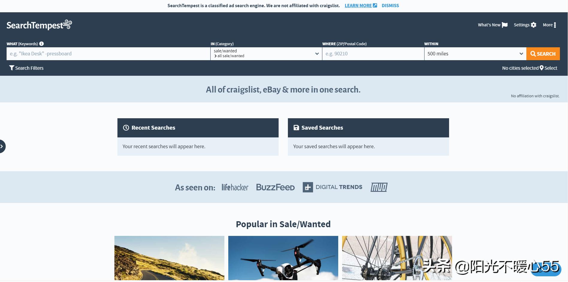Viewport: 568px width, 282px height.
Task: Click the BuzzFeed logo
Action: (275, 187)
